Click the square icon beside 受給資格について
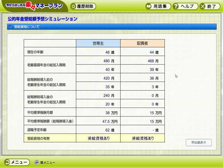The image size is (223, 168). pyautogui.click(x=10, y=27)
